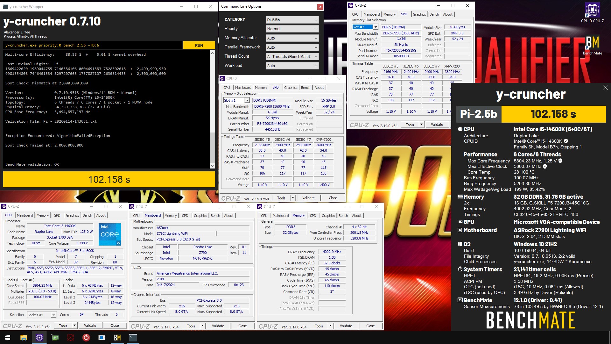
Task: Open the CATEGORY dropdown showing Pi-2.5b
Action: click(x=292, y=20)
